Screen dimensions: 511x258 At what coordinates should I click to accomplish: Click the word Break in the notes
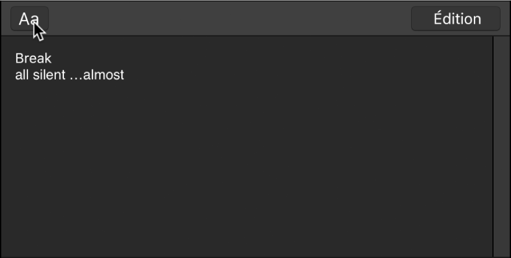pyautogui.click(x=33, y=58)
